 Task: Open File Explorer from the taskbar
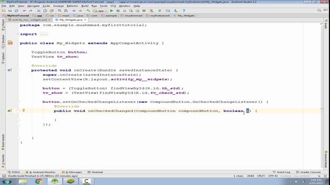[23, 181]
